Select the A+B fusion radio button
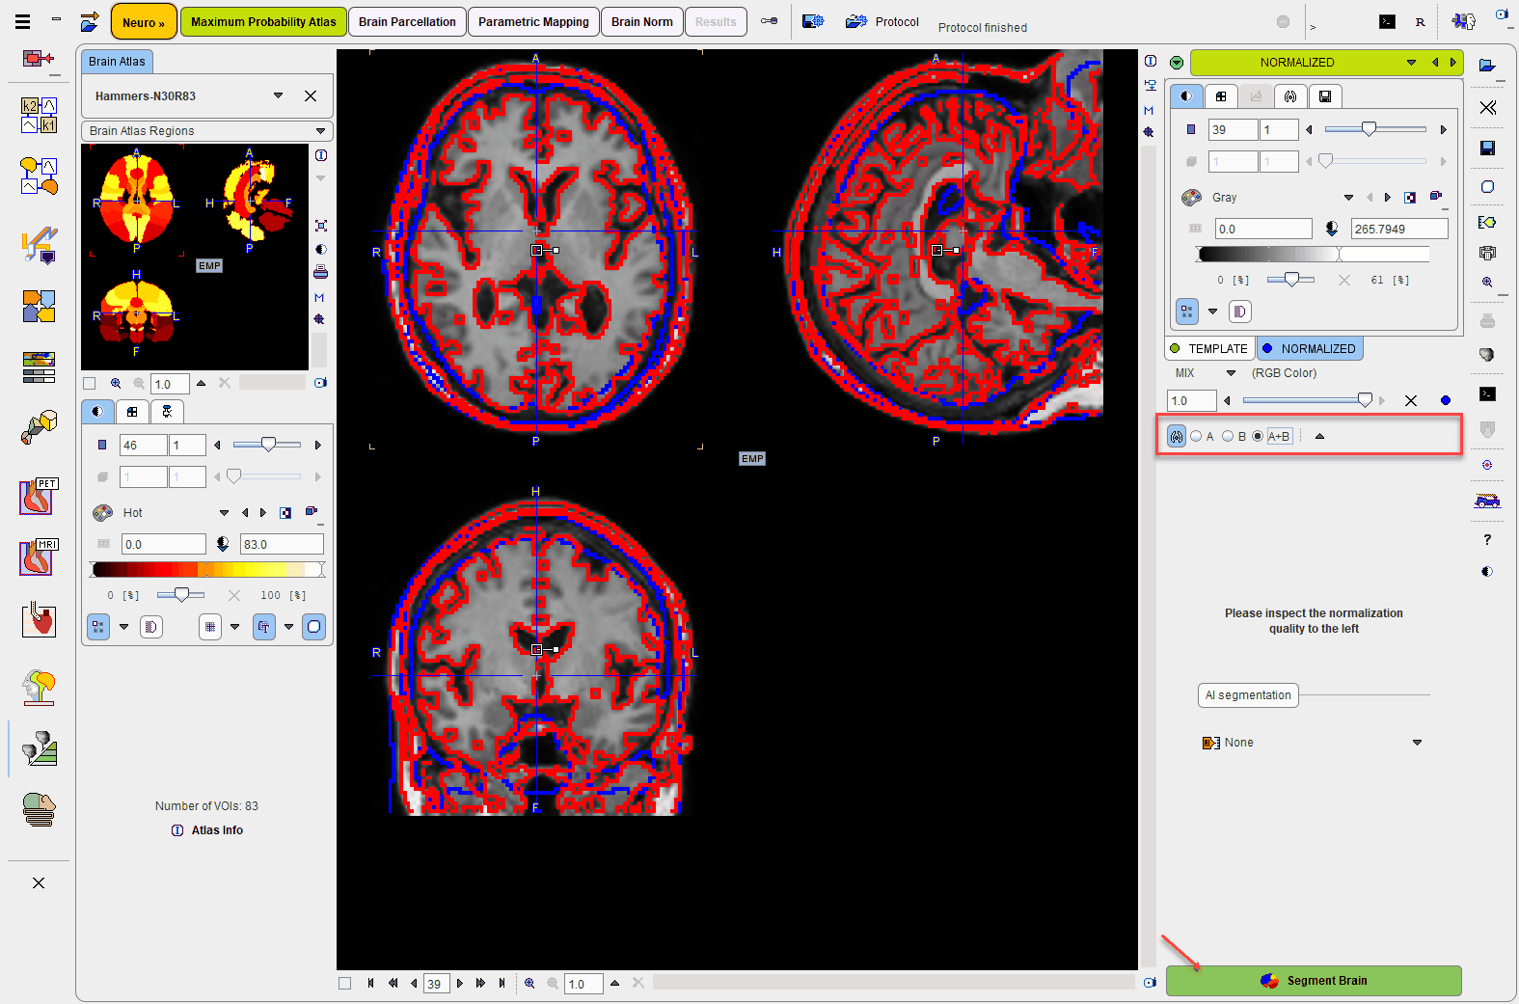Viewport: 1519px width, 1004px height. [x=1258, y=436]
